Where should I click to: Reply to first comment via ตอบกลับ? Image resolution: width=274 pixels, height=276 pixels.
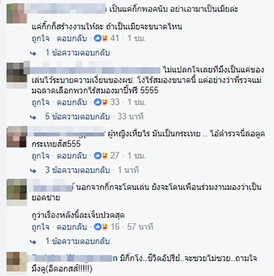(x=72, y=38)
